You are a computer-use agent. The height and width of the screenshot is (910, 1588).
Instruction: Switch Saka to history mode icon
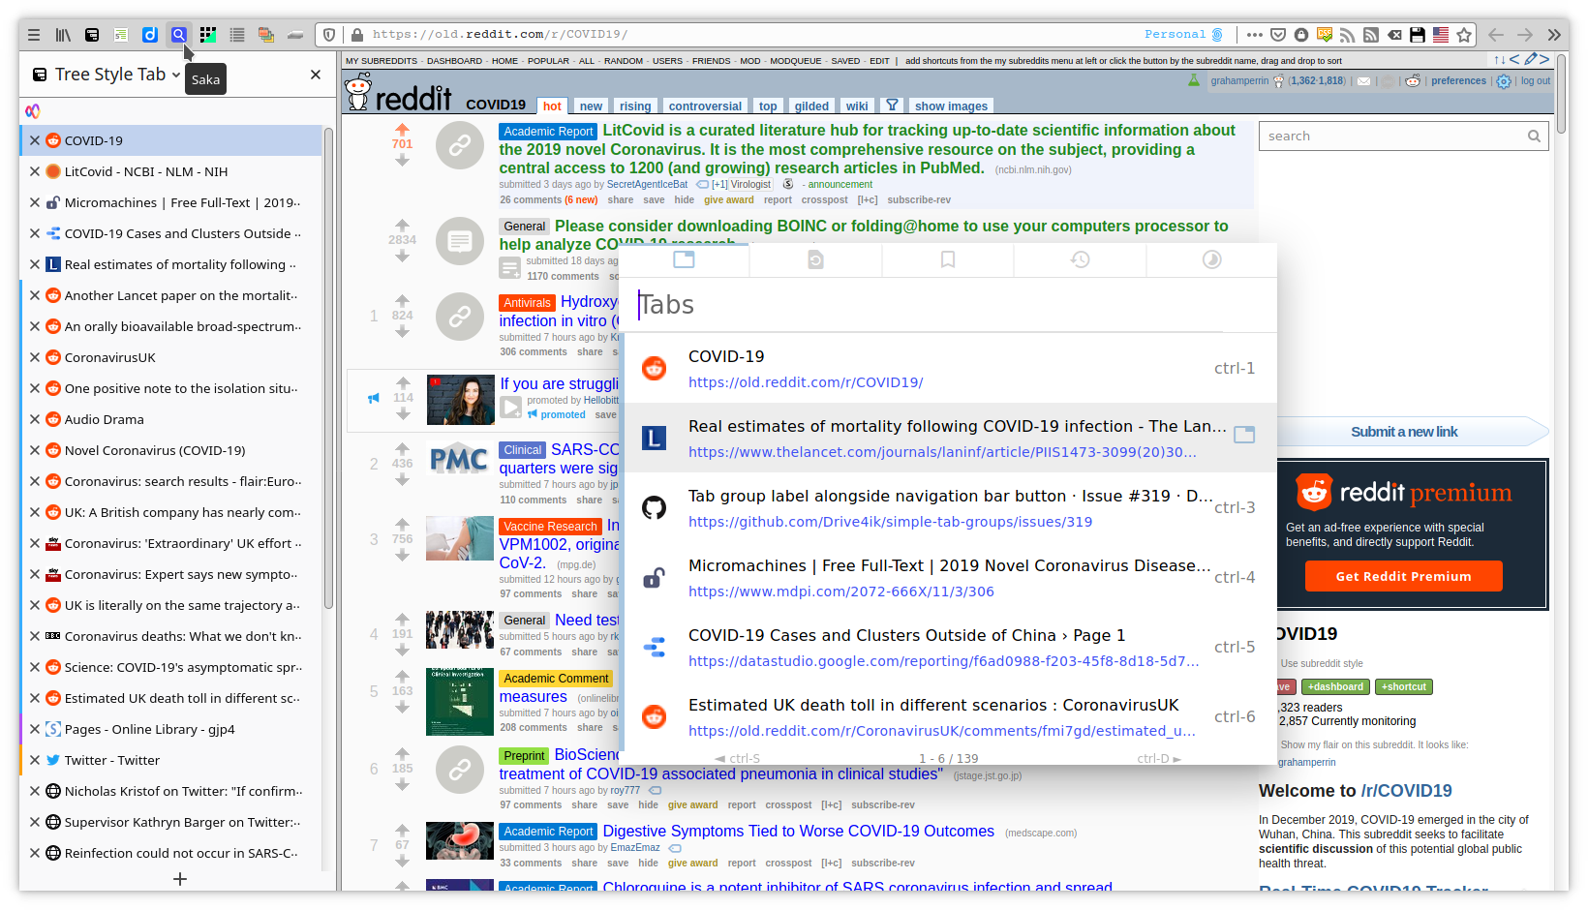[x=1081, y=259]
